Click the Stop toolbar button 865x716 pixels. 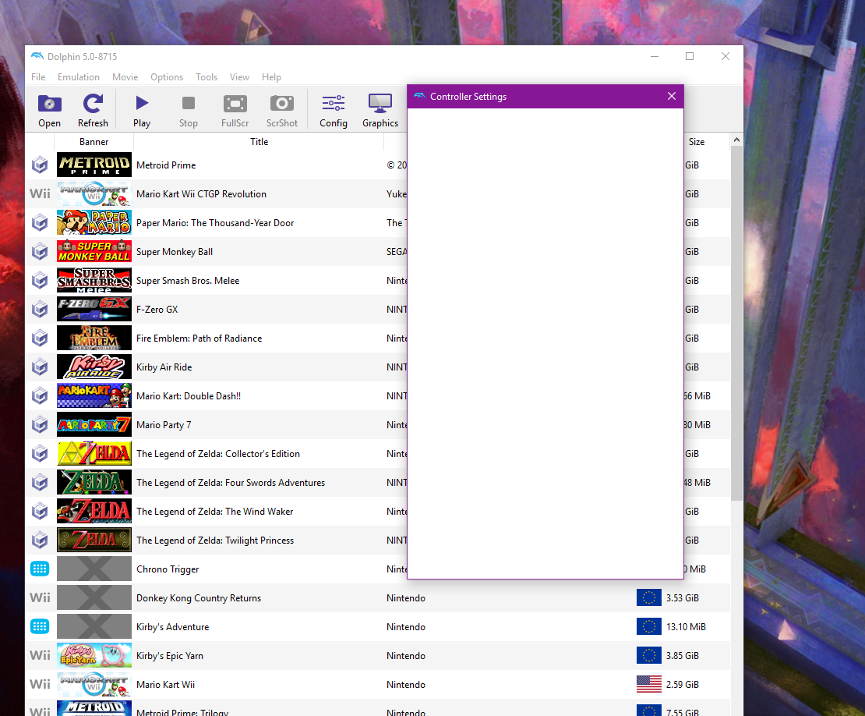pyautogui.click(x=188, y=111)
